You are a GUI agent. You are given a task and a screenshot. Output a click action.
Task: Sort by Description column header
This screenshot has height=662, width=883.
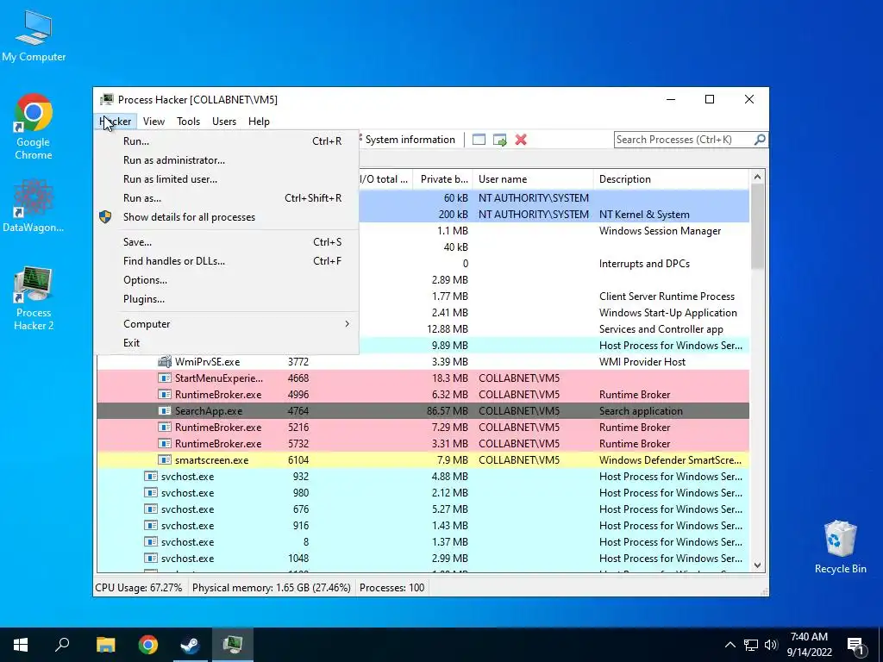671,179
